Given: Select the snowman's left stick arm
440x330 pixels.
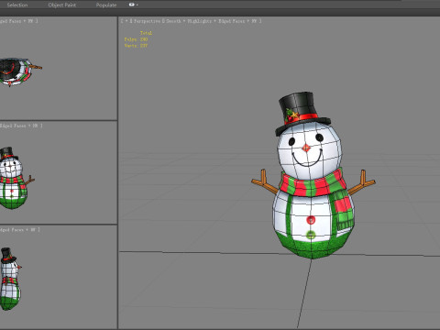Looking at the screenshot, I should (x=265, y=182).
